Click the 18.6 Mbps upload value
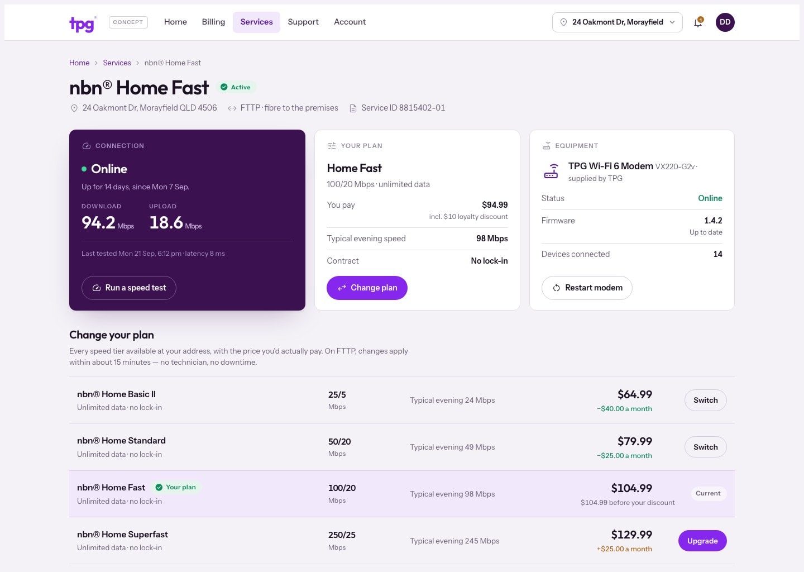 click(175, 223)
